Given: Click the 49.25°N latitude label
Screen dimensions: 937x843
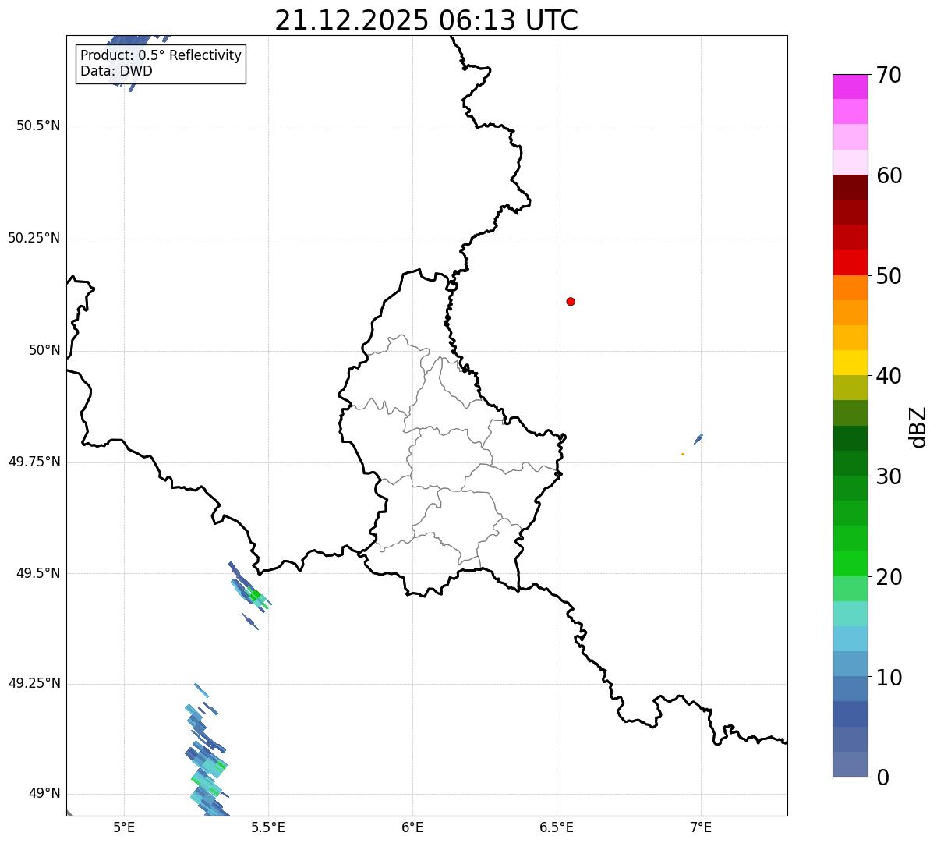Looking at the screenshot, I should [34, 683].
